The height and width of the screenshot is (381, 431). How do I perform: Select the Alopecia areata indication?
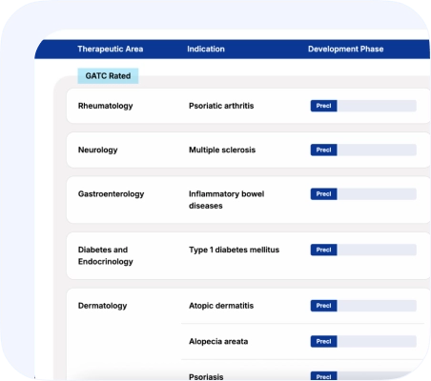(x=218, y=341)
